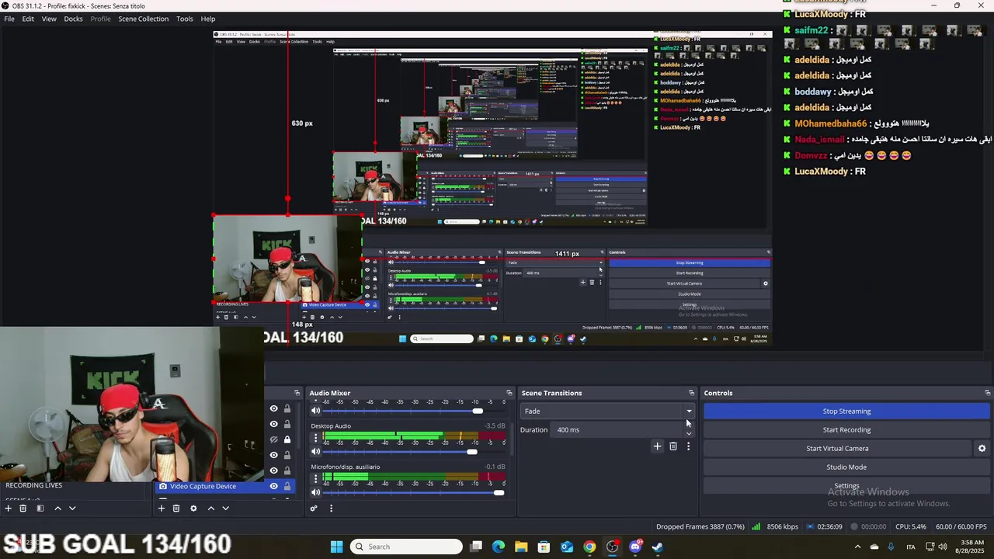Remove the selected scene with the trash icon
Screen dimensions: 994x559
coord(23,509)
